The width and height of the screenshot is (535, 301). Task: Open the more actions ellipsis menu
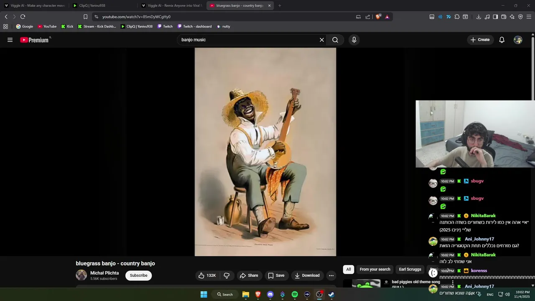click(331, 275)
